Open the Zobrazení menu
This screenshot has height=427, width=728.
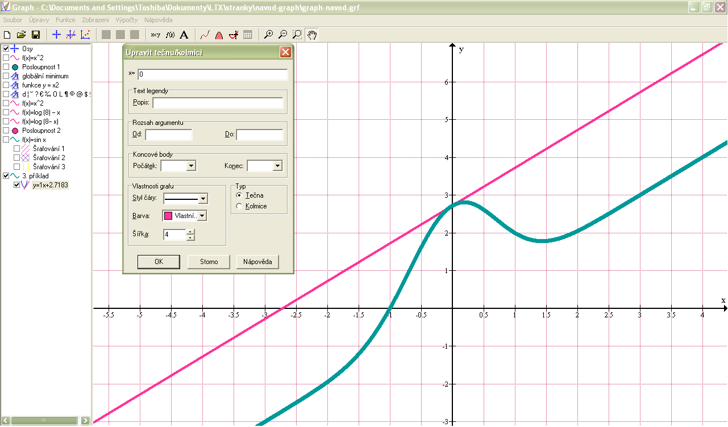pos(95,20)
